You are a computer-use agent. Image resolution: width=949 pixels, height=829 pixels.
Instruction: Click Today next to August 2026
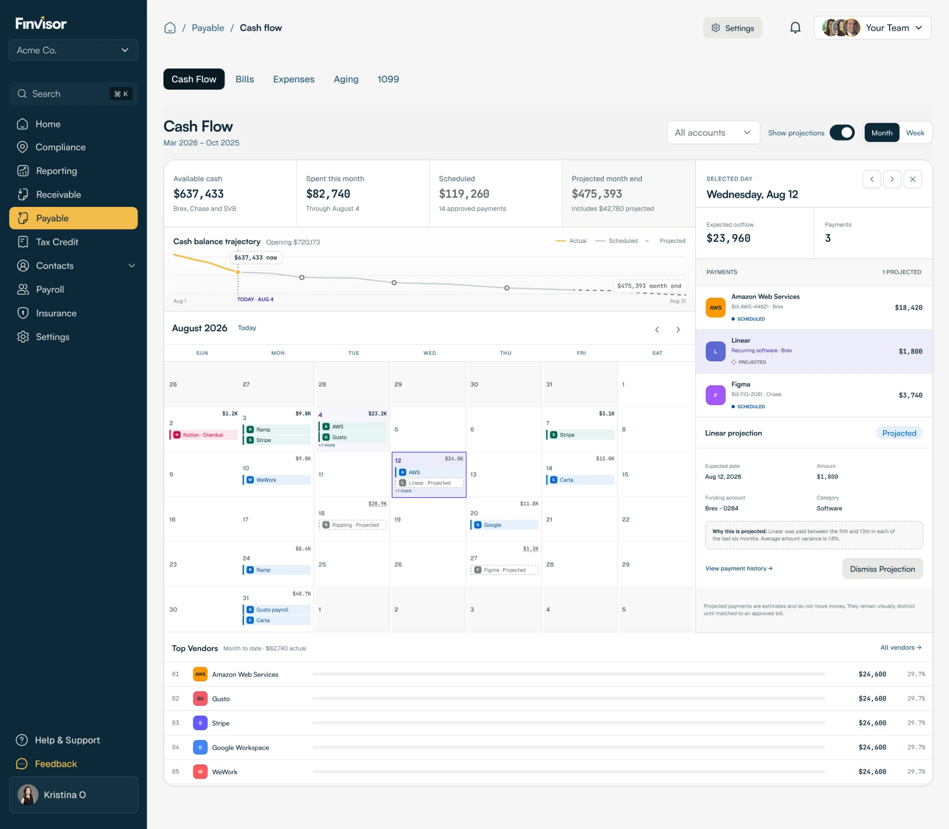[x=247, y=328]
